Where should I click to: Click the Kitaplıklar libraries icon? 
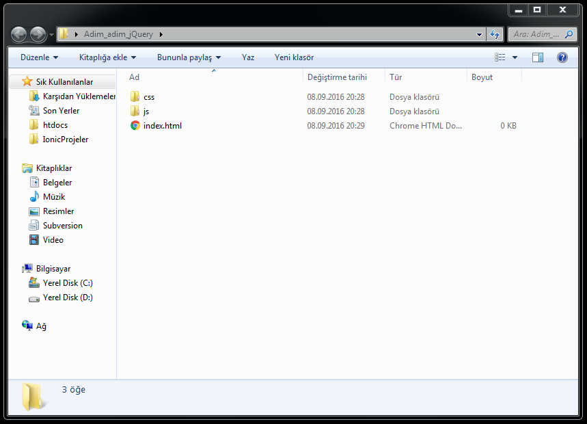point(27,168)
